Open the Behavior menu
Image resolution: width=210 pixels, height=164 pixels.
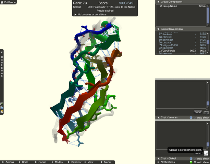tap(75, 162)
